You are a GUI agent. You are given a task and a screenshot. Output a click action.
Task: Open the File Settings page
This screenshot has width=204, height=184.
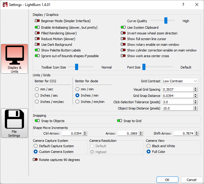point(14,123)
